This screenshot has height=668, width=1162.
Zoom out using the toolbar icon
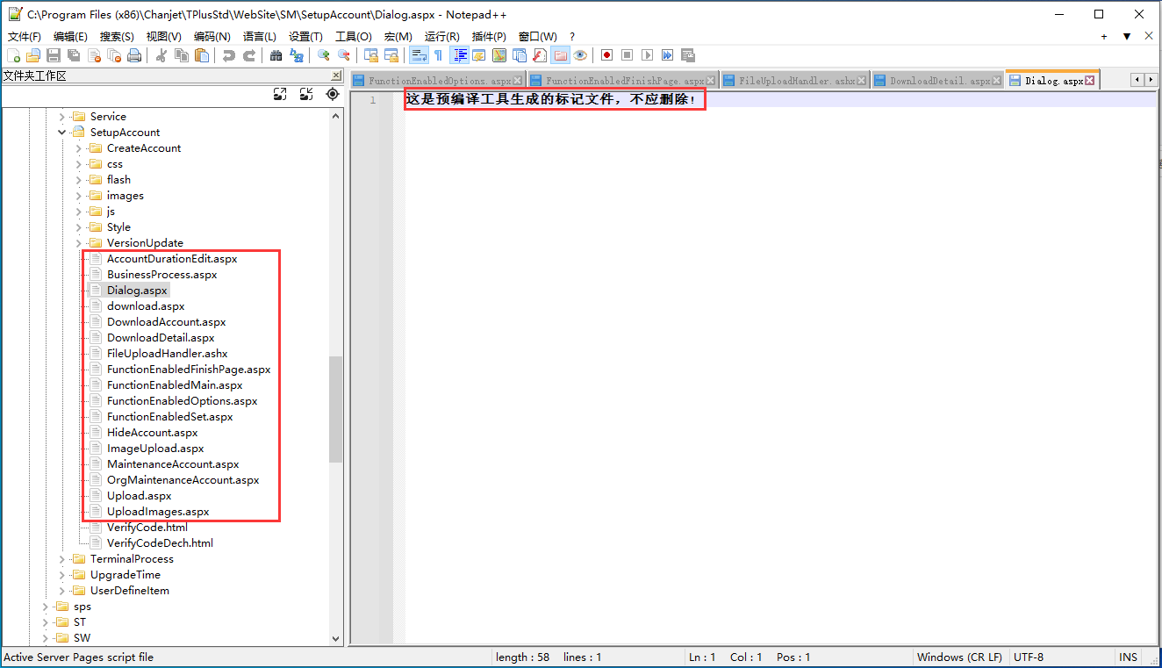coord(344,55)
